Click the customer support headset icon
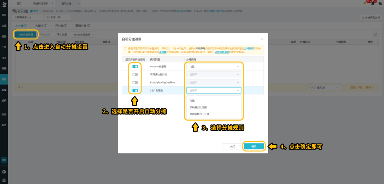The height and width of the screenshot is (184, 384). (x=4, y=172)
